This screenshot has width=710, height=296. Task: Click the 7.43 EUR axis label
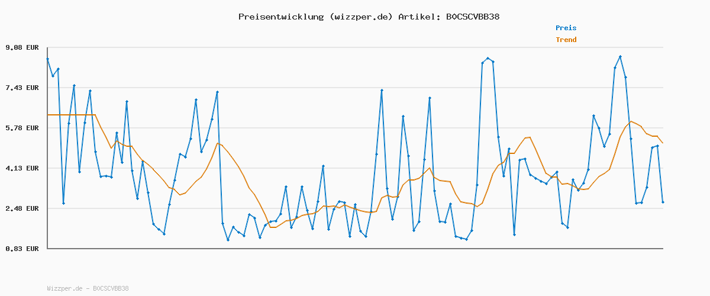click(22, 88)
